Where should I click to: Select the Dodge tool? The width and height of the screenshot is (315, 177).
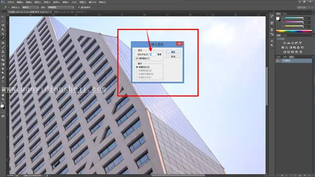pos(3,73)
